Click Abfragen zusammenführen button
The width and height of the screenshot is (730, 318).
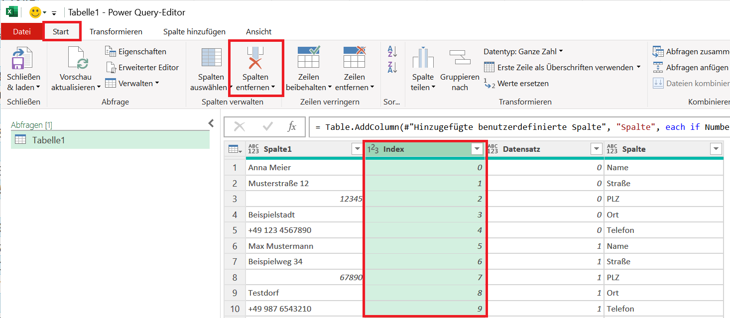pos(691,51)
